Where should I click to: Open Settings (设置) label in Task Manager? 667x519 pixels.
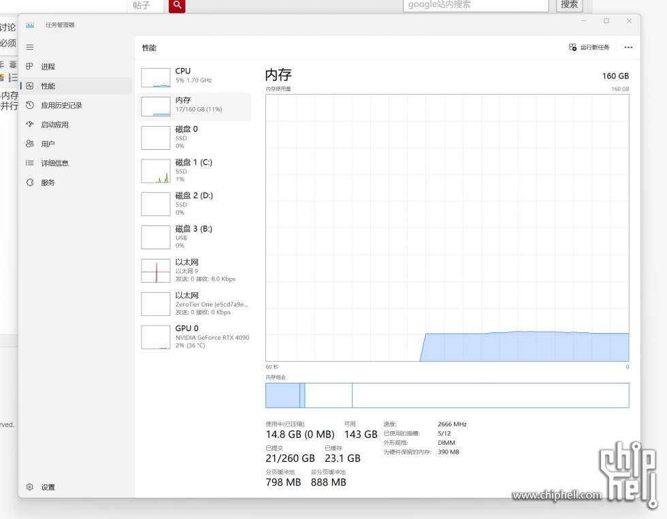48,487
